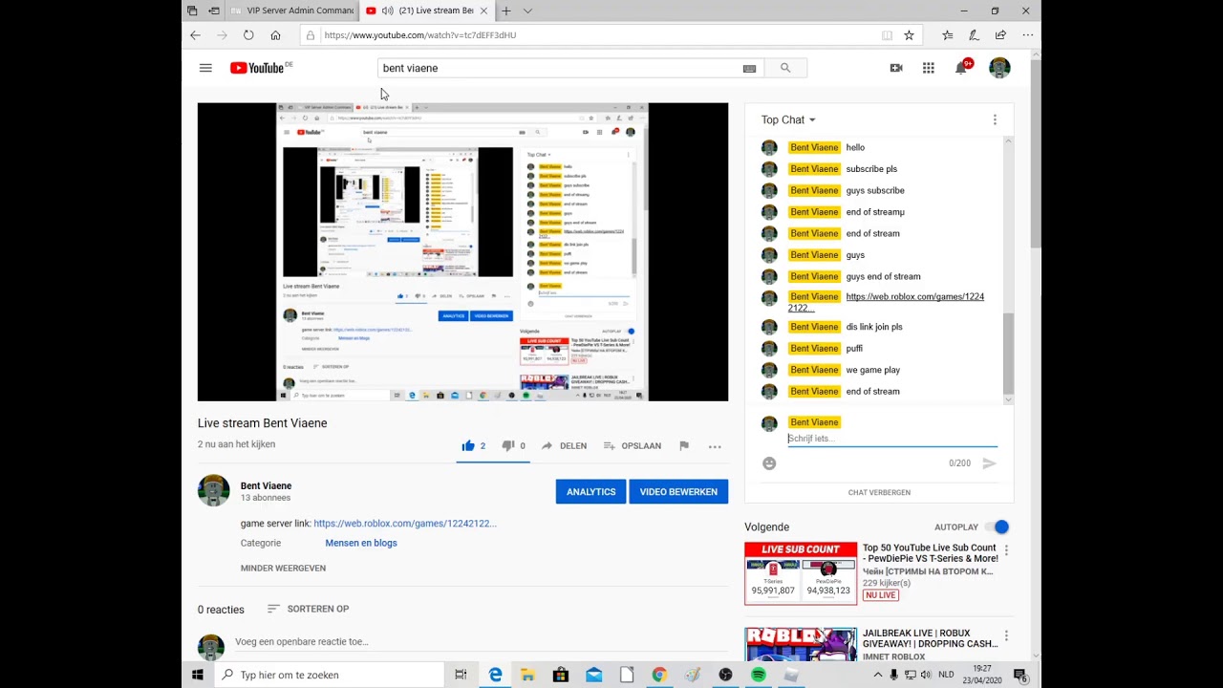Open the account avatar menu in YouTube header
The image size is (1223, 688).
[999, 68]
